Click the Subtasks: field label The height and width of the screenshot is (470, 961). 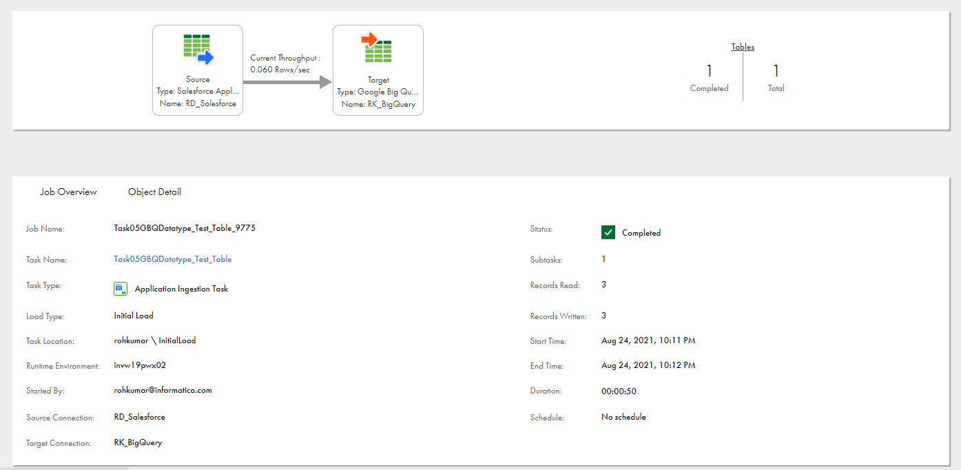(546, 260)
